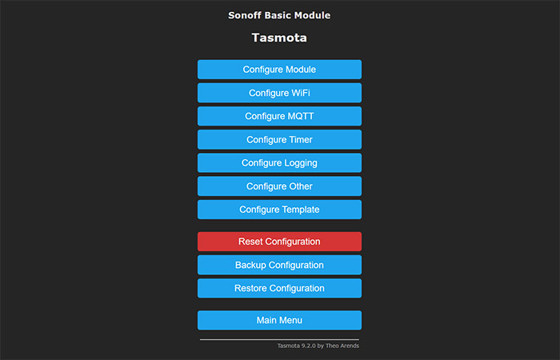Set up the MQTT broker connection
560x360 pixels.
click(279, 116)
